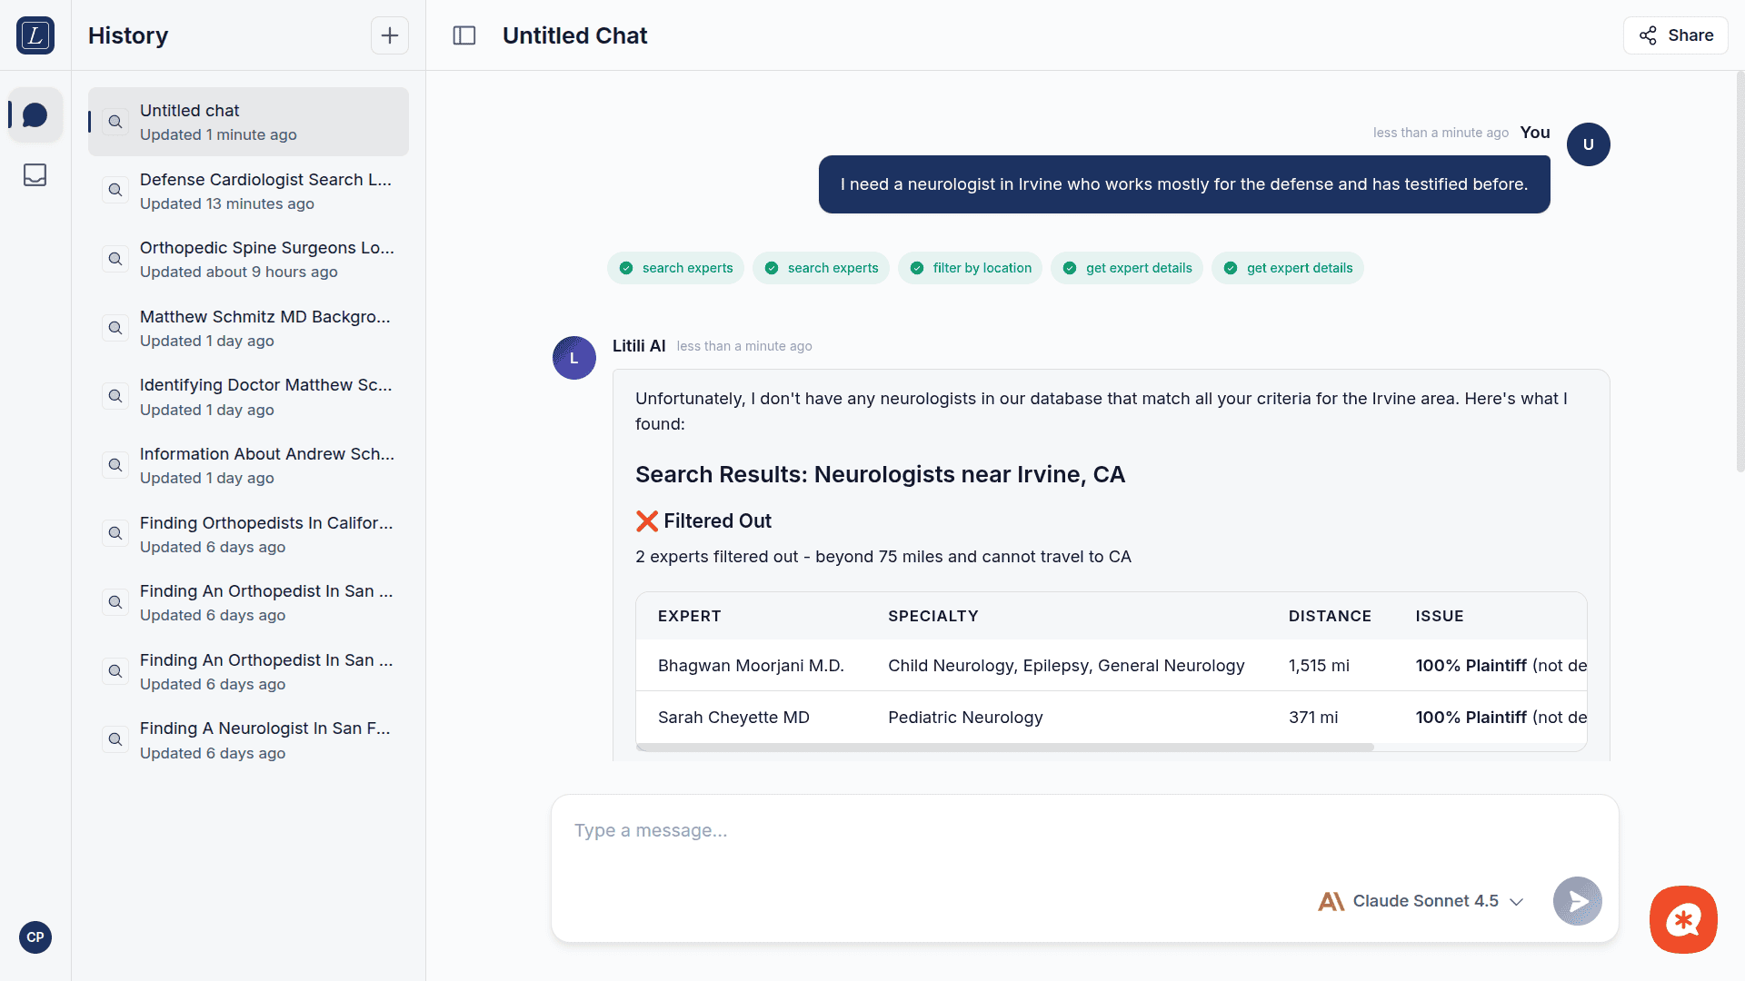Screen dimensions: 1745x981
Task: Click the table's horizontal scrollbar
Action: (x=1004, y=748)
